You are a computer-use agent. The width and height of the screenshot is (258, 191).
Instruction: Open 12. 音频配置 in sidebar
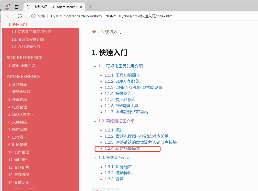pos(19,167)
